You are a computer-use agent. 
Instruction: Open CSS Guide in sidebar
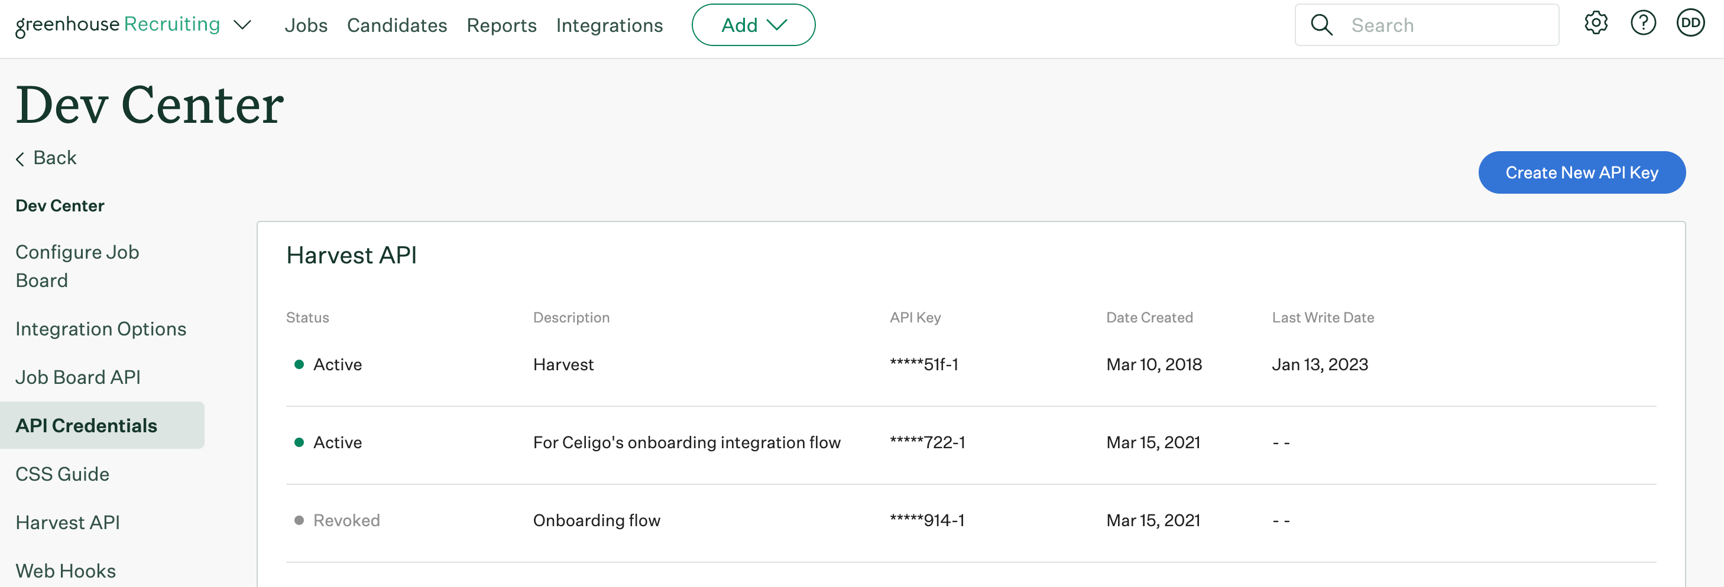tap(62, 474)
